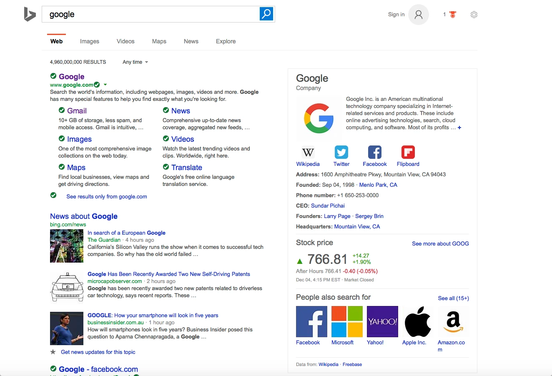Click the 4,960,000,000 RESULTS count text
The image size is (552, 376).
tap(78, 62)
